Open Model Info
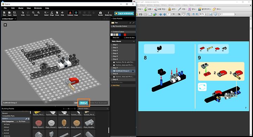The width and height of the screenshot is (253, 137). point(108,13)
